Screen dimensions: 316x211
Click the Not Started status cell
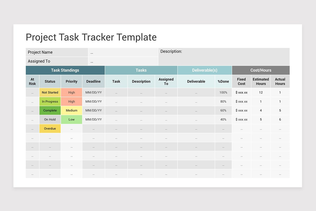[50, 93]
